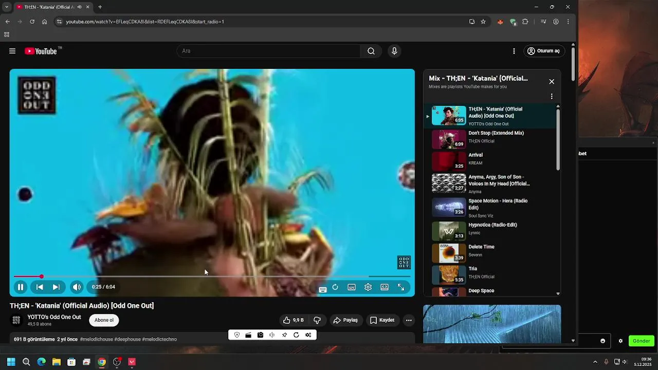Open Mix playlist options menu
This screenshot has width=658, height=370.
552,96
